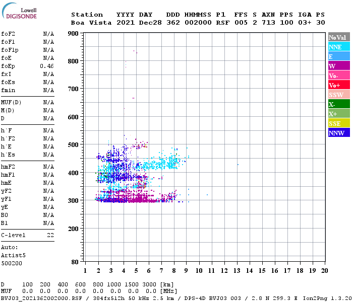Image resolution: width=353 pixels, height=302 pixels.
Task: Click the BVJ03_2021362002000.RSF file name
Action: (41, 298)
